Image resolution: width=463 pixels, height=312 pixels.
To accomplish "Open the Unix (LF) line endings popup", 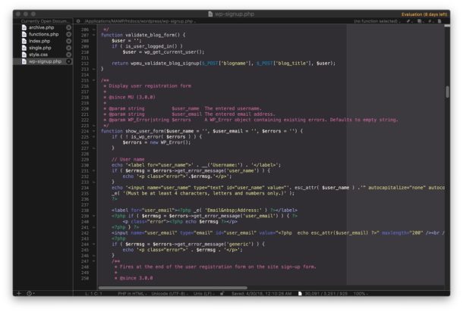I will tap(203, 293).
